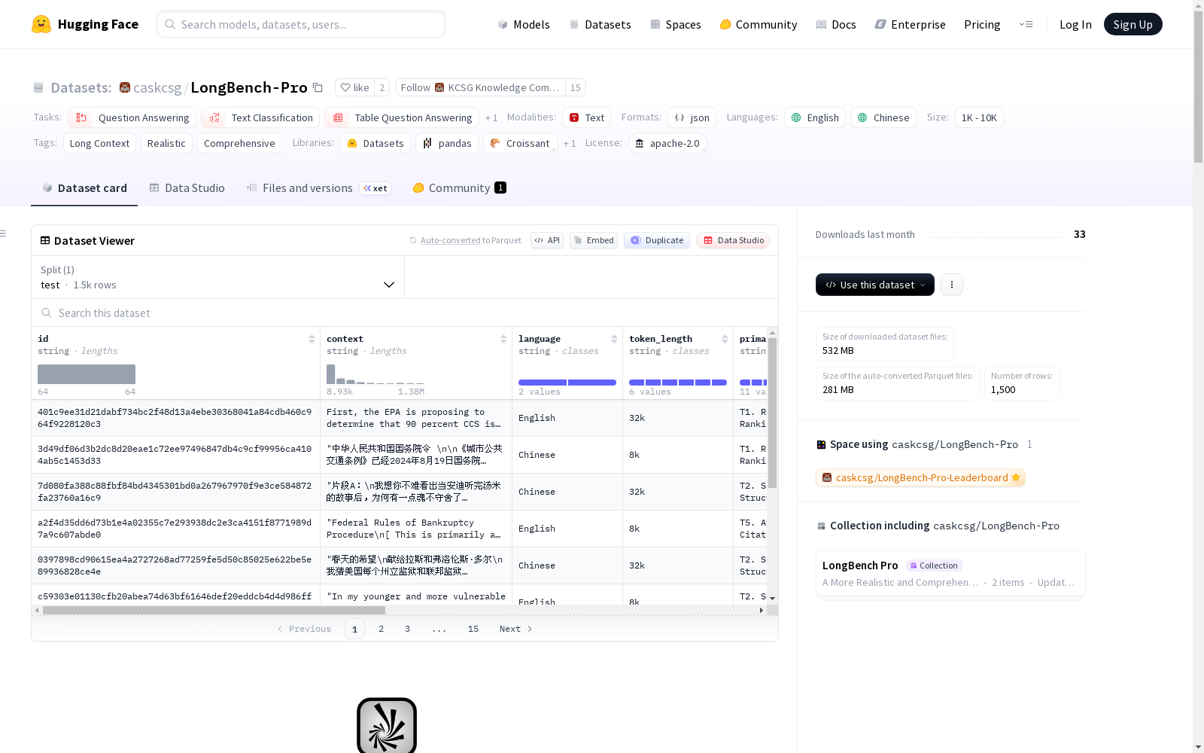Screen dimensions: 1204x753
Task: Expand the Split test dropdown
Action: [218, 277]
